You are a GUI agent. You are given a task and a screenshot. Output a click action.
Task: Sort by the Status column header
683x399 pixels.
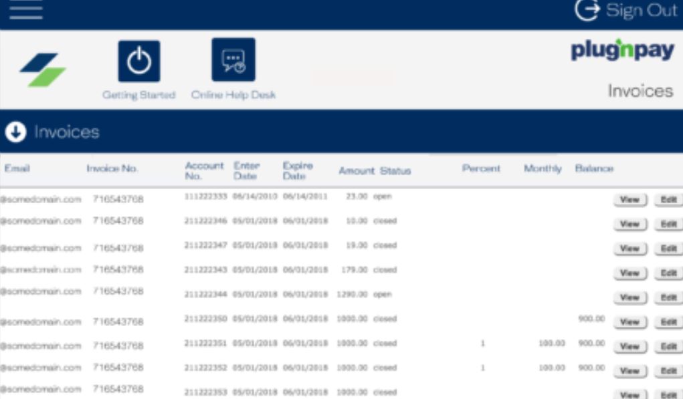pos(395,170)
